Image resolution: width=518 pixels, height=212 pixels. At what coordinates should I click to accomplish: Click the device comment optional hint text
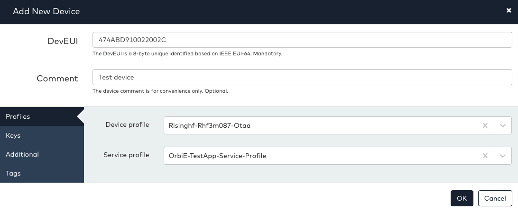point(160,91)
